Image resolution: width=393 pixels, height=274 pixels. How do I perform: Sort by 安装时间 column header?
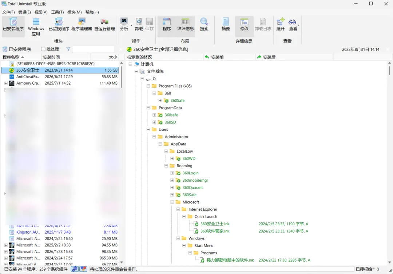tap(65, 57)
